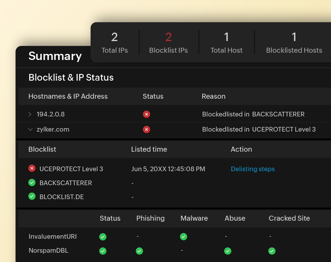Select the Blocklisted Hosts stat
331x262 pixels.
point(294,42)
